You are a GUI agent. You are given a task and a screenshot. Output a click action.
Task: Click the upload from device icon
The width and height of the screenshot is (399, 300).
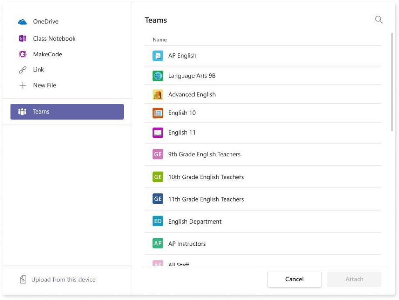23,279
